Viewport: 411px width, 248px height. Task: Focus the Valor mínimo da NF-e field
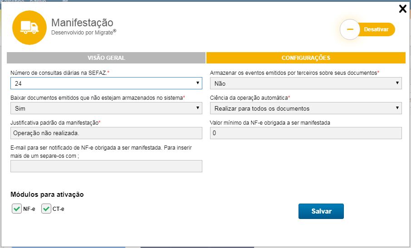coord(305,133)
